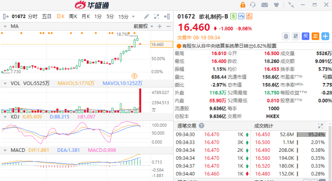Select the 月K monthly candlestick tab

click(86, 16)
